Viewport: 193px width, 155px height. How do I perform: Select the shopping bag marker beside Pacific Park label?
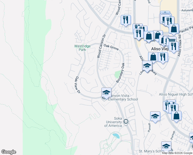174,29
